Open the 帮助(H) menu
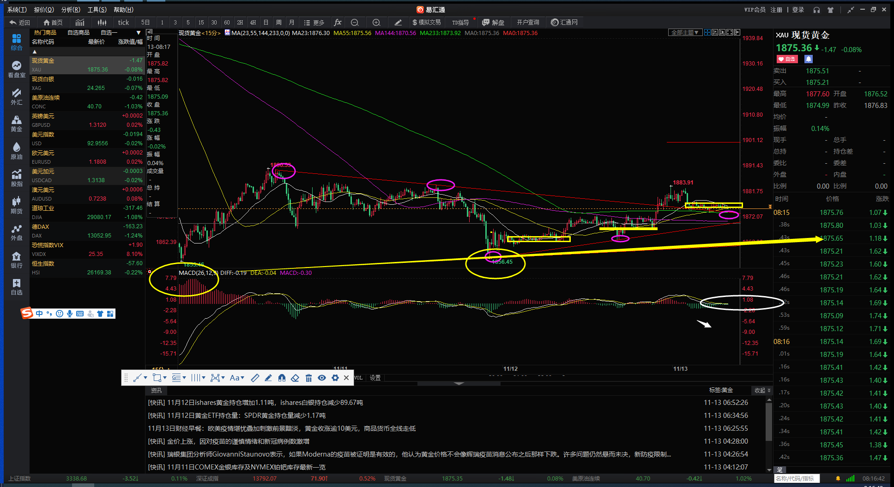This screenshot has width=894, height=487. (x=123, y=10)
